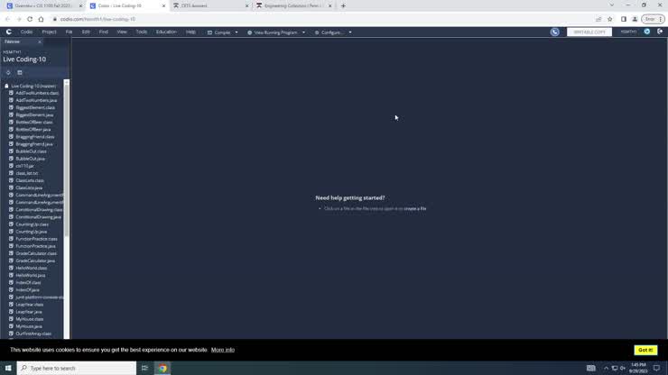The image size is (668, 375).
Task: Open BubbleOut.java in the file tree
Action: click(x=30, y=159)
